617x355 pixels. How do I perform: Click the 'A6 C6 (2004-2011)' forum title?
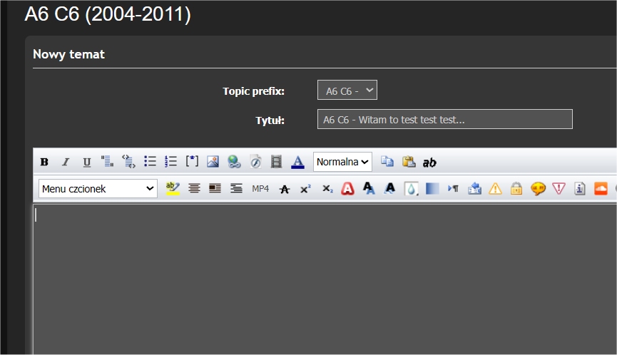tap(108, 14)
